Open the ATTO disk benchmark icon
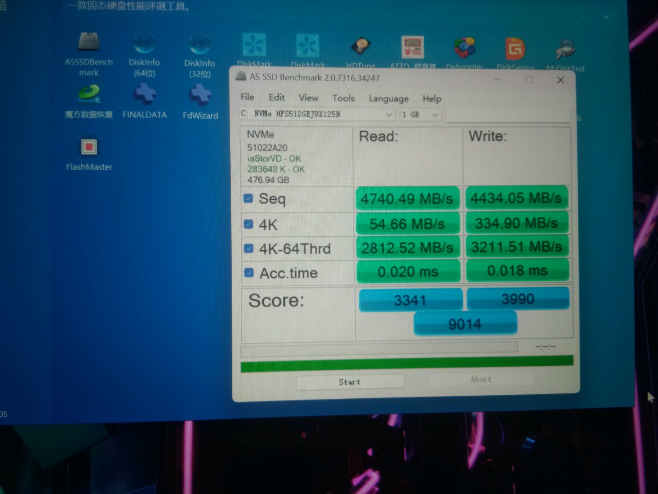Image resolution: width=658 pixels, height=494 pixels. point(412,47)
